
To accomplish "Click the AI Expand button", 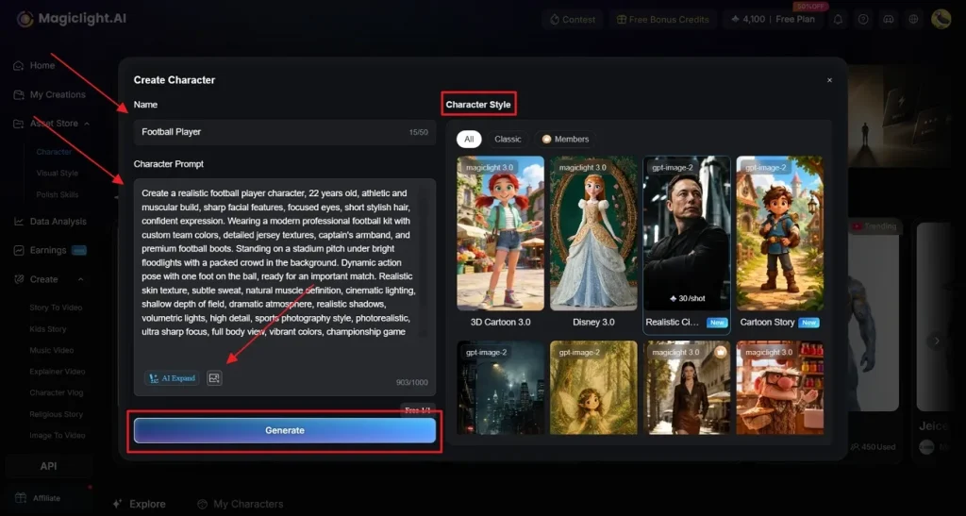I will pyautogui.click(x=172, y=378).
